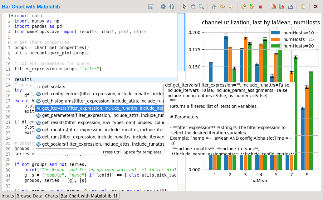Click the completion popup horizontal scrollbar
The height and width of the screenshot is (200, 323).
pyautogui.click(x=56, y=148)
